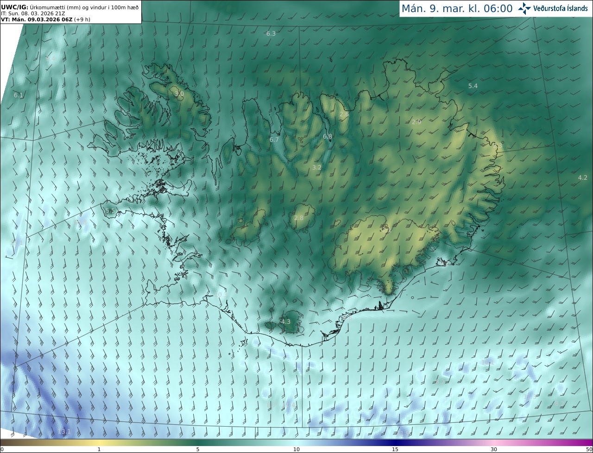Click the 6.7 value label
The height and width of the screenshot is (453, 593).
[274, 139]
